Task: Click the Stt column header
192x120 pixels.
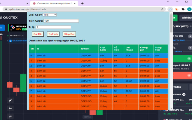Action: [x=32, y=49]
